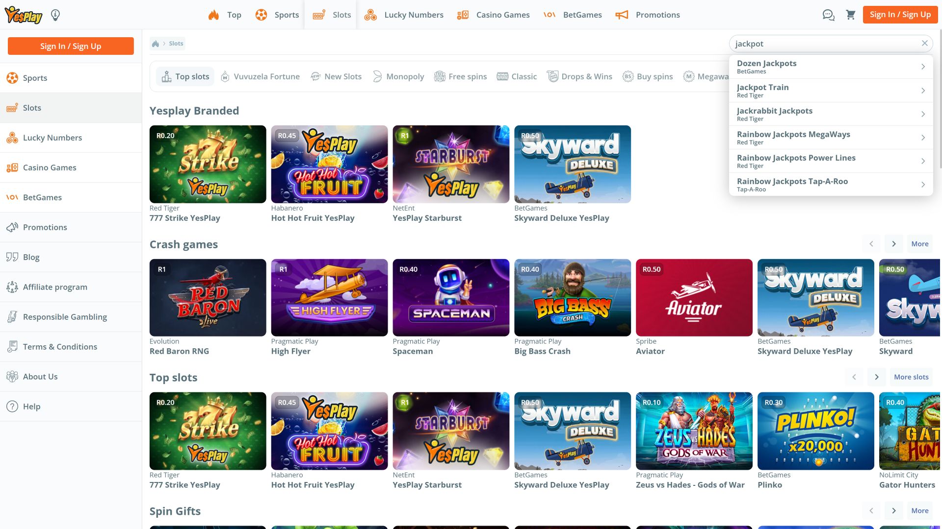Screen dimensions: 942x529
Task: Click the flame icon in the top nav
Action: click(x=213, y=15)
